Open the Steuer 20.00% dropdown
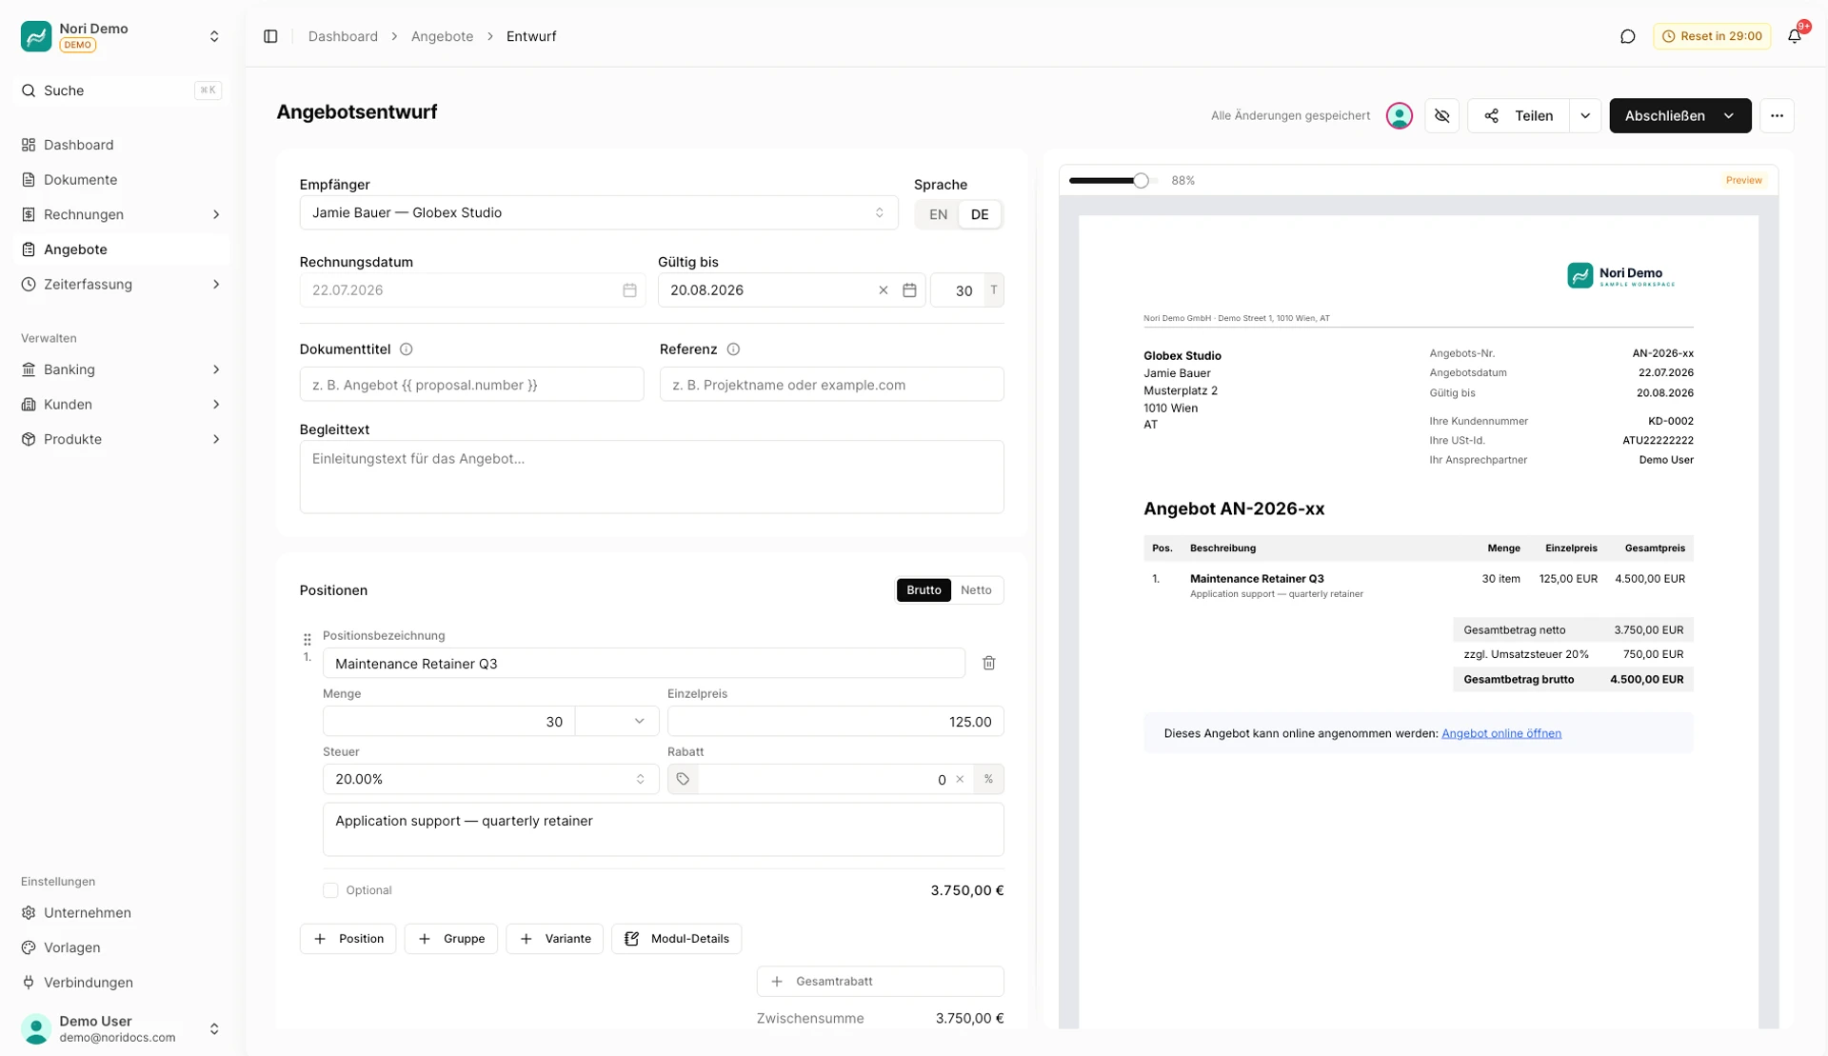This screenshot has height=1056, width=1828. pyautogui.click(x=490, y=779)
